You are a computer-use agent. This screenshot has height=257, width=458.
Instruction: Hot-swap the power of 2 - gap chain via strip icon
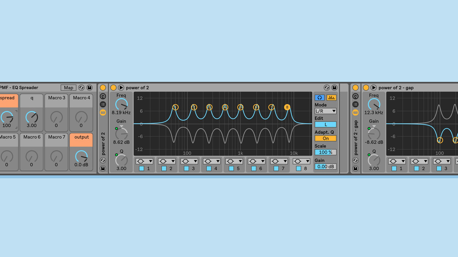pos(355,160)
